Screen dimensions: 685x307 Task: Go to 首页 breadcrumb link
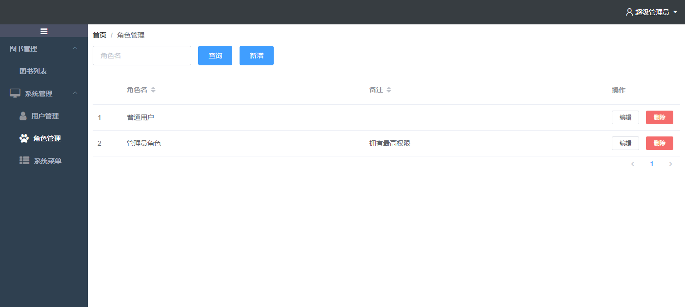[x=100, y=35]
